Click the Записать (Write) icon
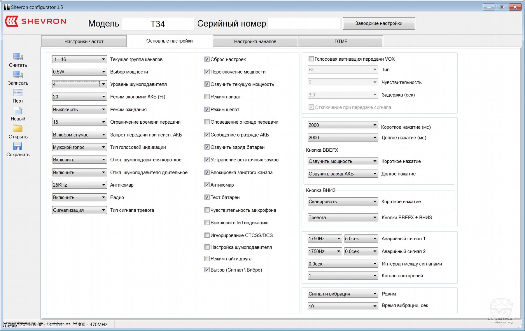 coord(18,75)
